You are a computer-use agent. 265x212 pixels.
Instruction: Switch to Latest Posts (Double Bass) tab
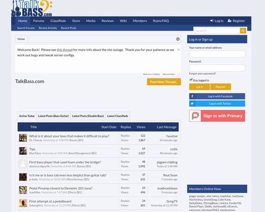88,116
